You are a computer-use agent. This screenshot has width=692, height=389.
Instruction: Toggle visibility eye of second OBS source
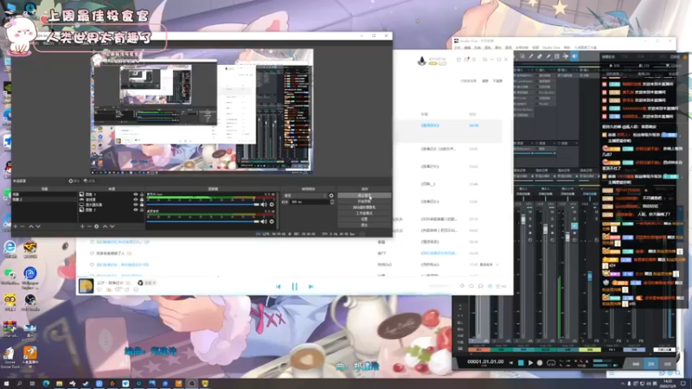pos(136,200)
